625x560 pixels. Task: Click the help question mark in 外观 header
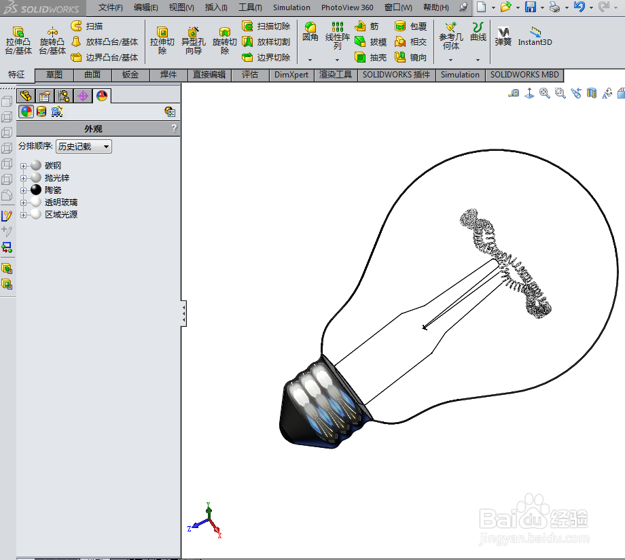(x=174, y=128)
